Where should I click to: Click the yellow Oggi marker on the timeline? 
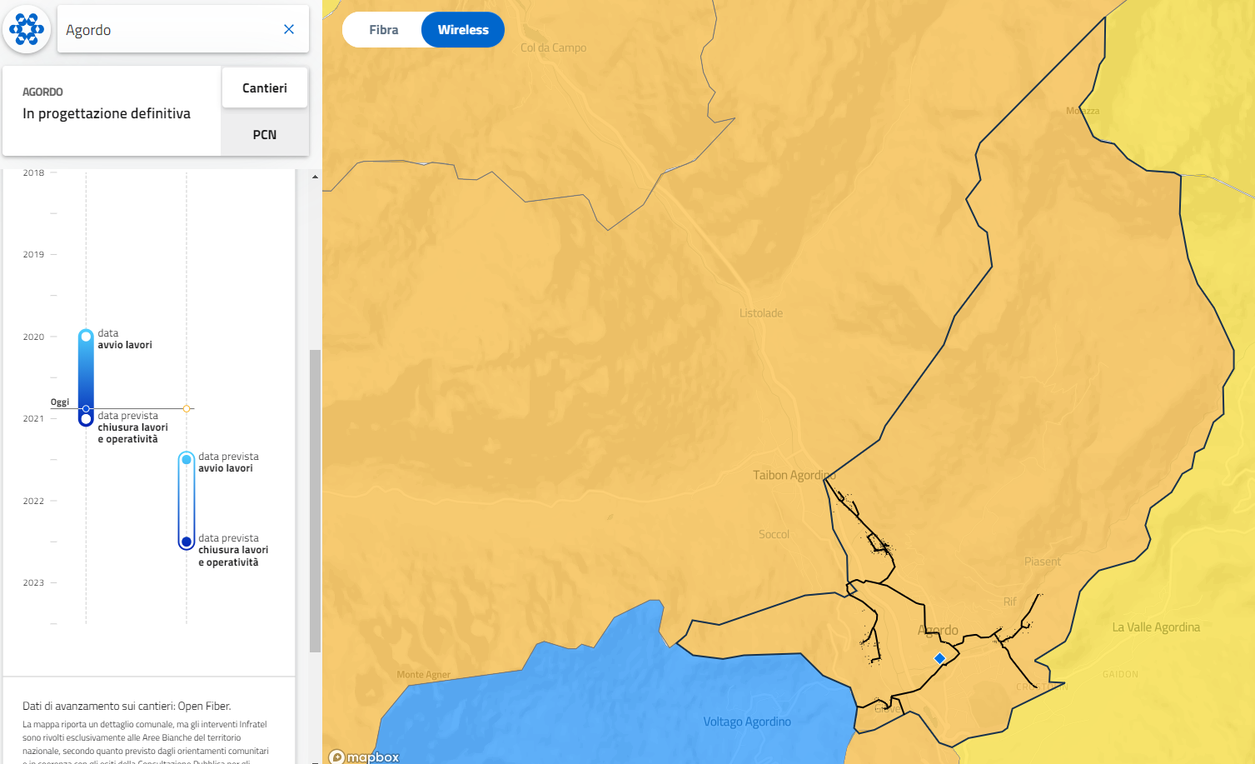tap(187, 408)
